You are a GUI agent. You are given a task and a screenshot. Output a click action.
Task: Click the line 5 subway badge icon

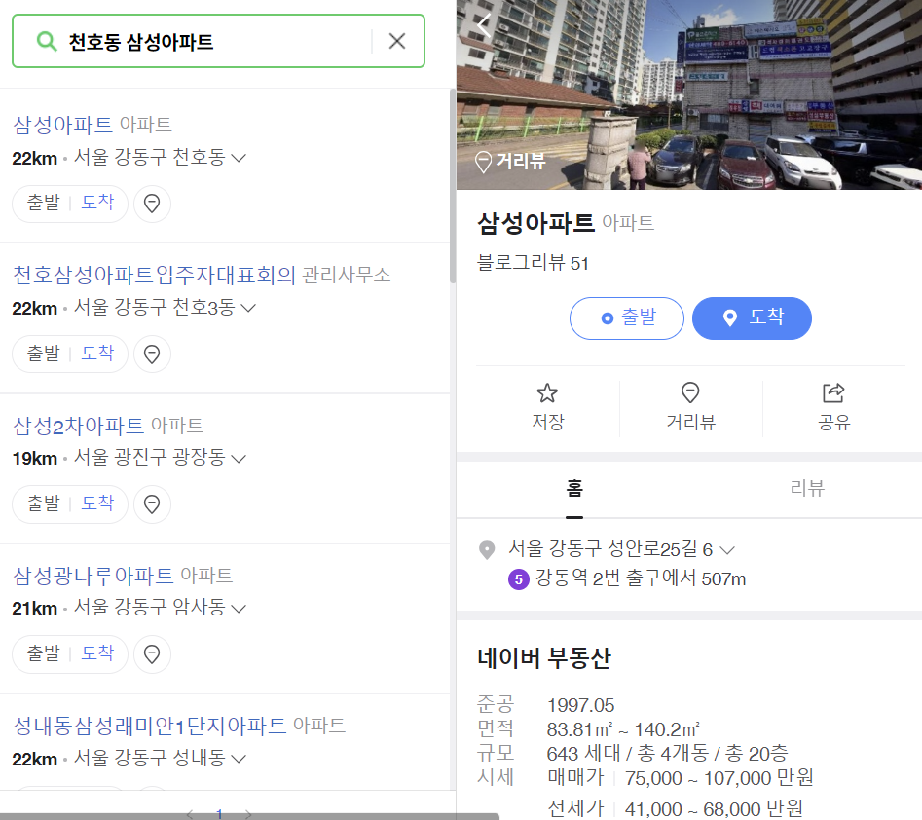(518, 579)
